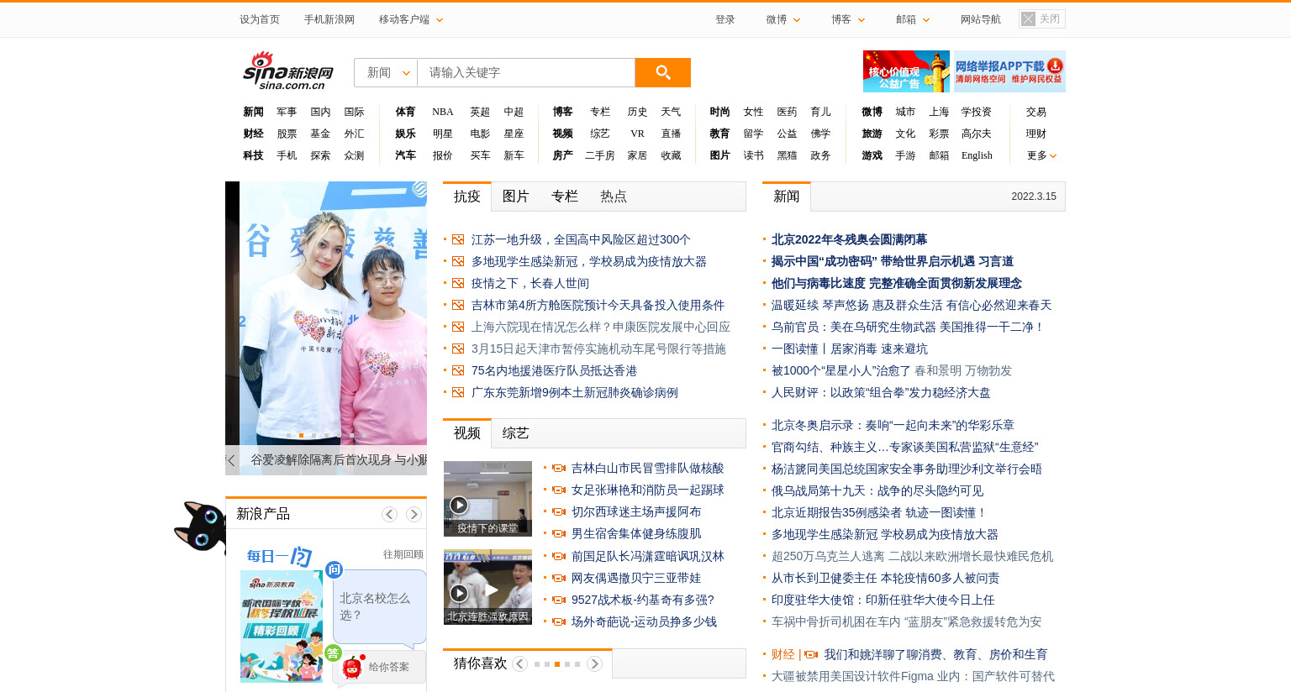Open 吉林市第4所方舱医院 headline
This screenshot has width=1291, height=692.
[598, 306]
